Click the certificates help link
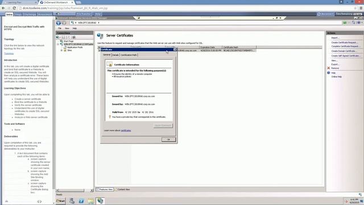 pyautogui.click(x=126, y=130)
